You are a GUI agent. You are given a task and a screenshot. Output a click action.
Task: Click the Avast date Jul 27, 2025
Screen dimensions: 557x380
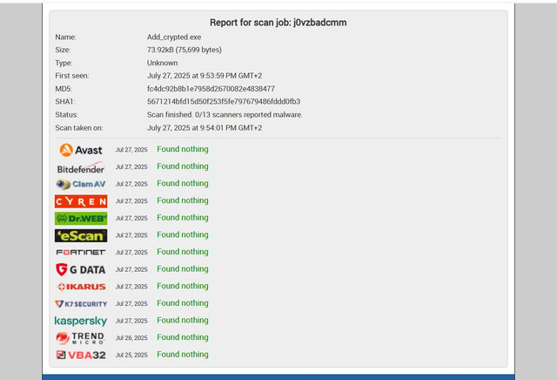click(x=131, y=150)
